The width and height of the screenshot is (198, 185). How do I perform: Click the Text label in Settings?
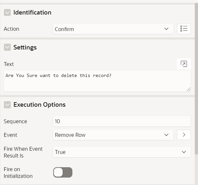[9, 64]
